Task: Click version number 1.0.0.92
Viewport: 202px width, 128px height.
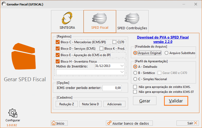Action: (x=12, y=125)
